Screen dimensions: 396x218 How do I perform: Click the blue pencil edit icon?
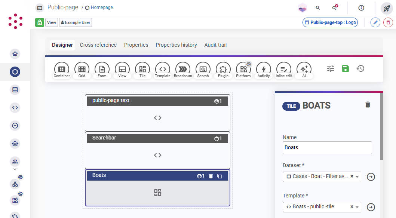click(375, 22)
